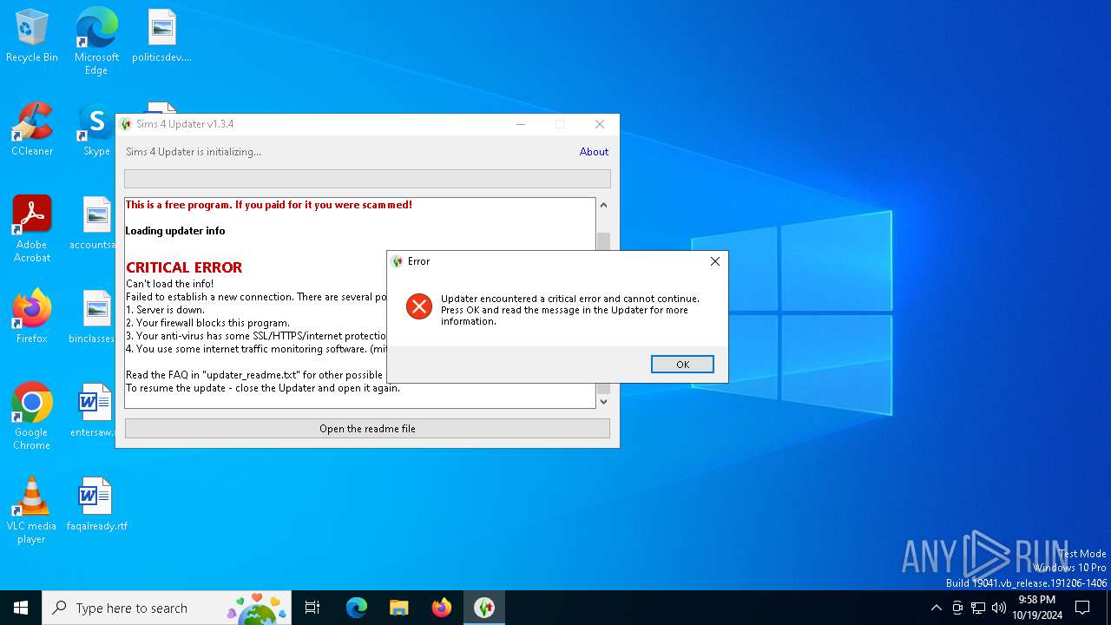This screenshot has width=1111, height=625.
Task: Click the log scrollbar down arrow
Action: pos(603,401)
